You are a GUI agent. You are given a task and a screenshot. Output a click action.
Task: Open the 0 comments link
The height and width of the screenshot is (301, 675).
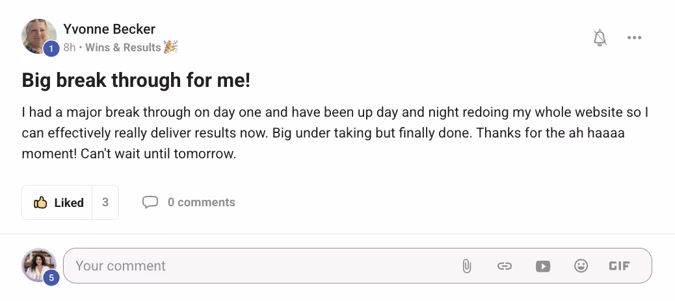[201, 202]
